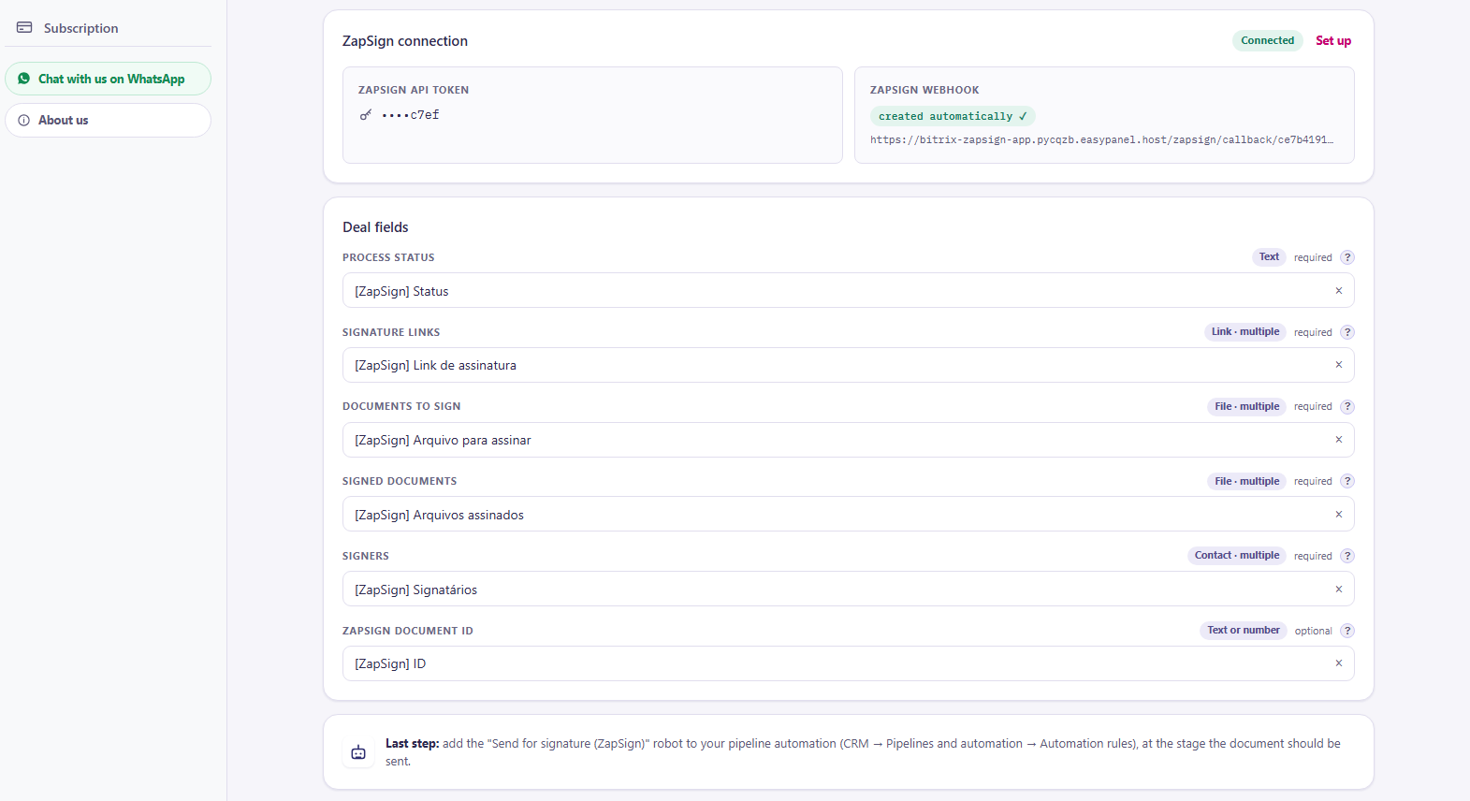Click the created automatically badge
1470x801 pixels.
tap(953, 116)
